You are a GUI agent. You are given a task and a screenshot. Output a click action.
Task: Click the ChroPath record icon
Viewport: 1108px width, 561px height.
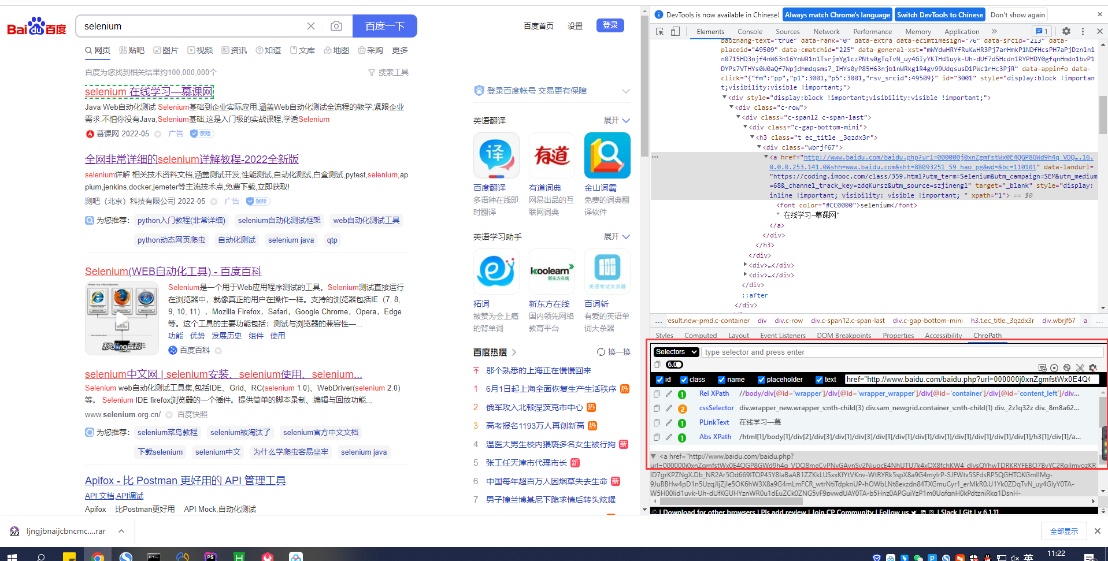(1054, 367)
